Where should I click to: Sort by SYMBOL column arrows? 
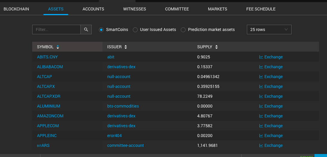coord(58,47)
